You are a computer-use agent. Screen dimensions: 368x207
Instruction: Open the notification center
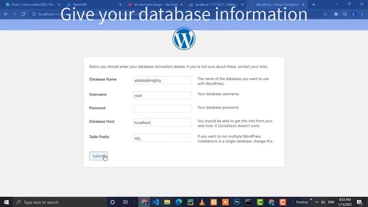click(359, 202)
